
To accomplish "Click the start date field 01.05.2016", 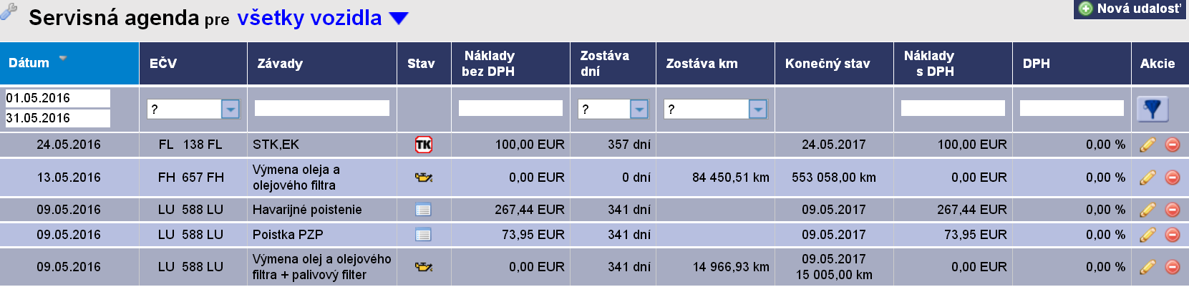I will click(x=58, y=98).
